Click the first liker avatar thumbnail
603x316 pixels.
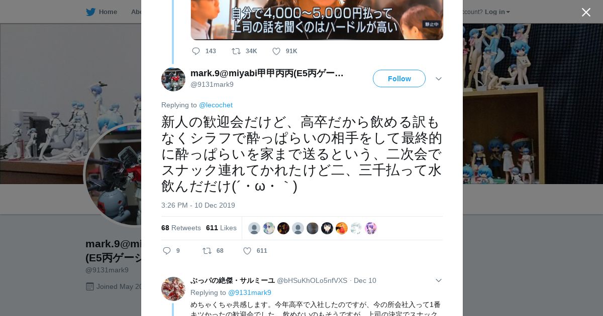pos(254,228)
